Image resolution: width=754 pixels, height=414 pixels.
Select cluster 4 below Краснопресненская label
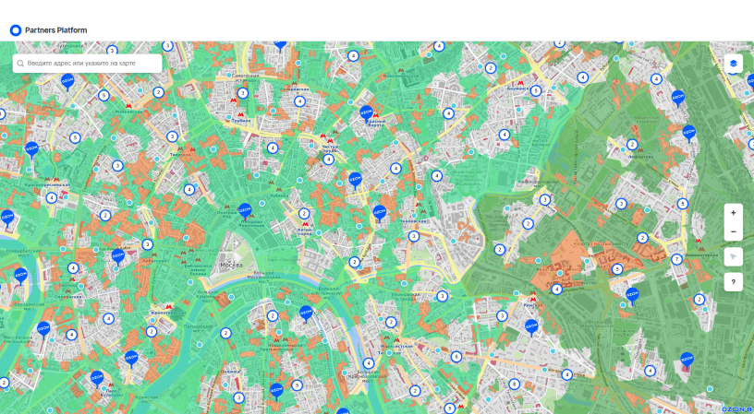[x=52, y=197]
